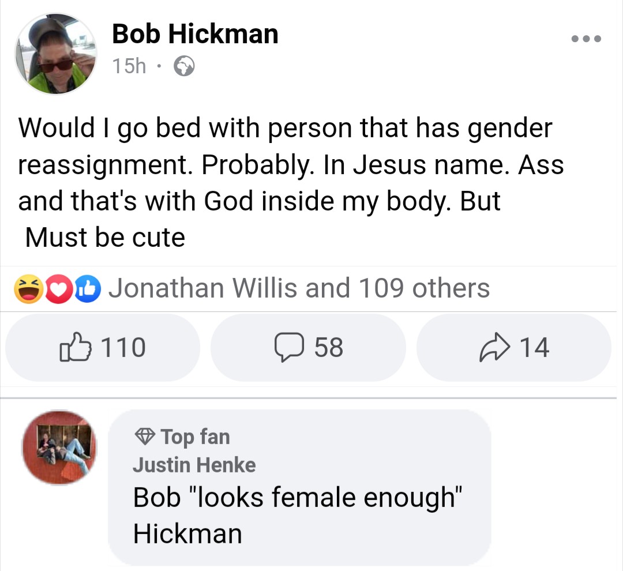This screenshot has height=571, width=623.
Task: Open Bob Hickman's profile picture
Action: (56, 54)
